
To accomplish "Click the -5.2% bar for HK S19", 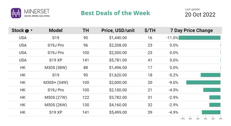I will click(211, 75).
